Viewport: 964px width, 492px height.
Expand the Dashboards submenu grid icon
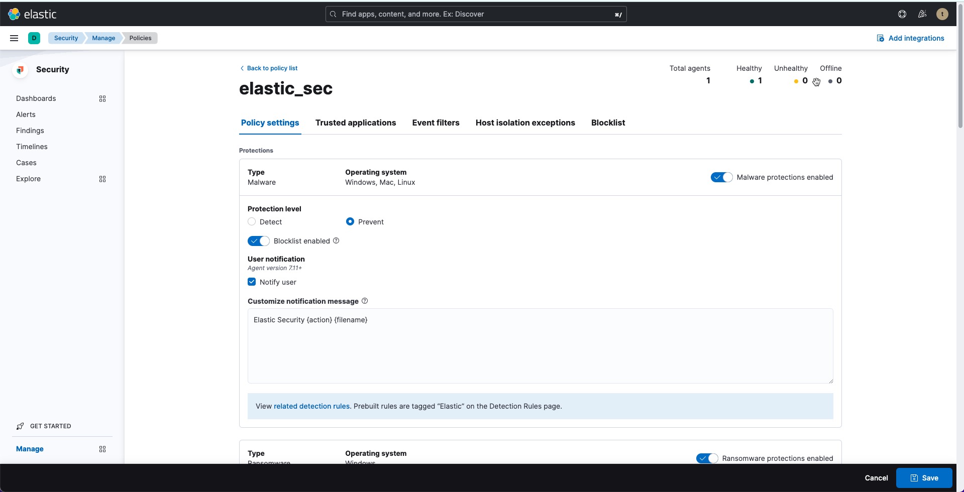(102, 99)
